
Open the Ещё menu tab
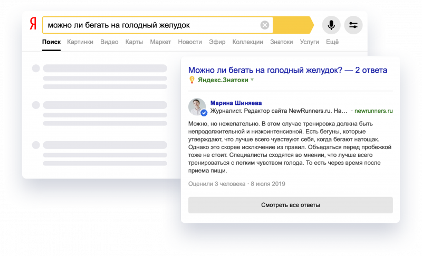(332, 42)
